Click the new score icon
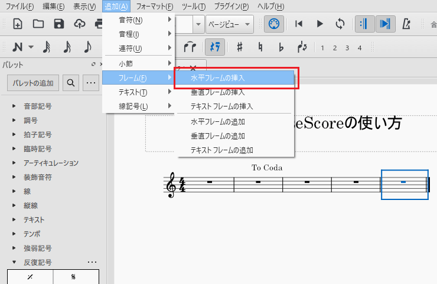The image size is (437, 284). [x=18, y=24]
